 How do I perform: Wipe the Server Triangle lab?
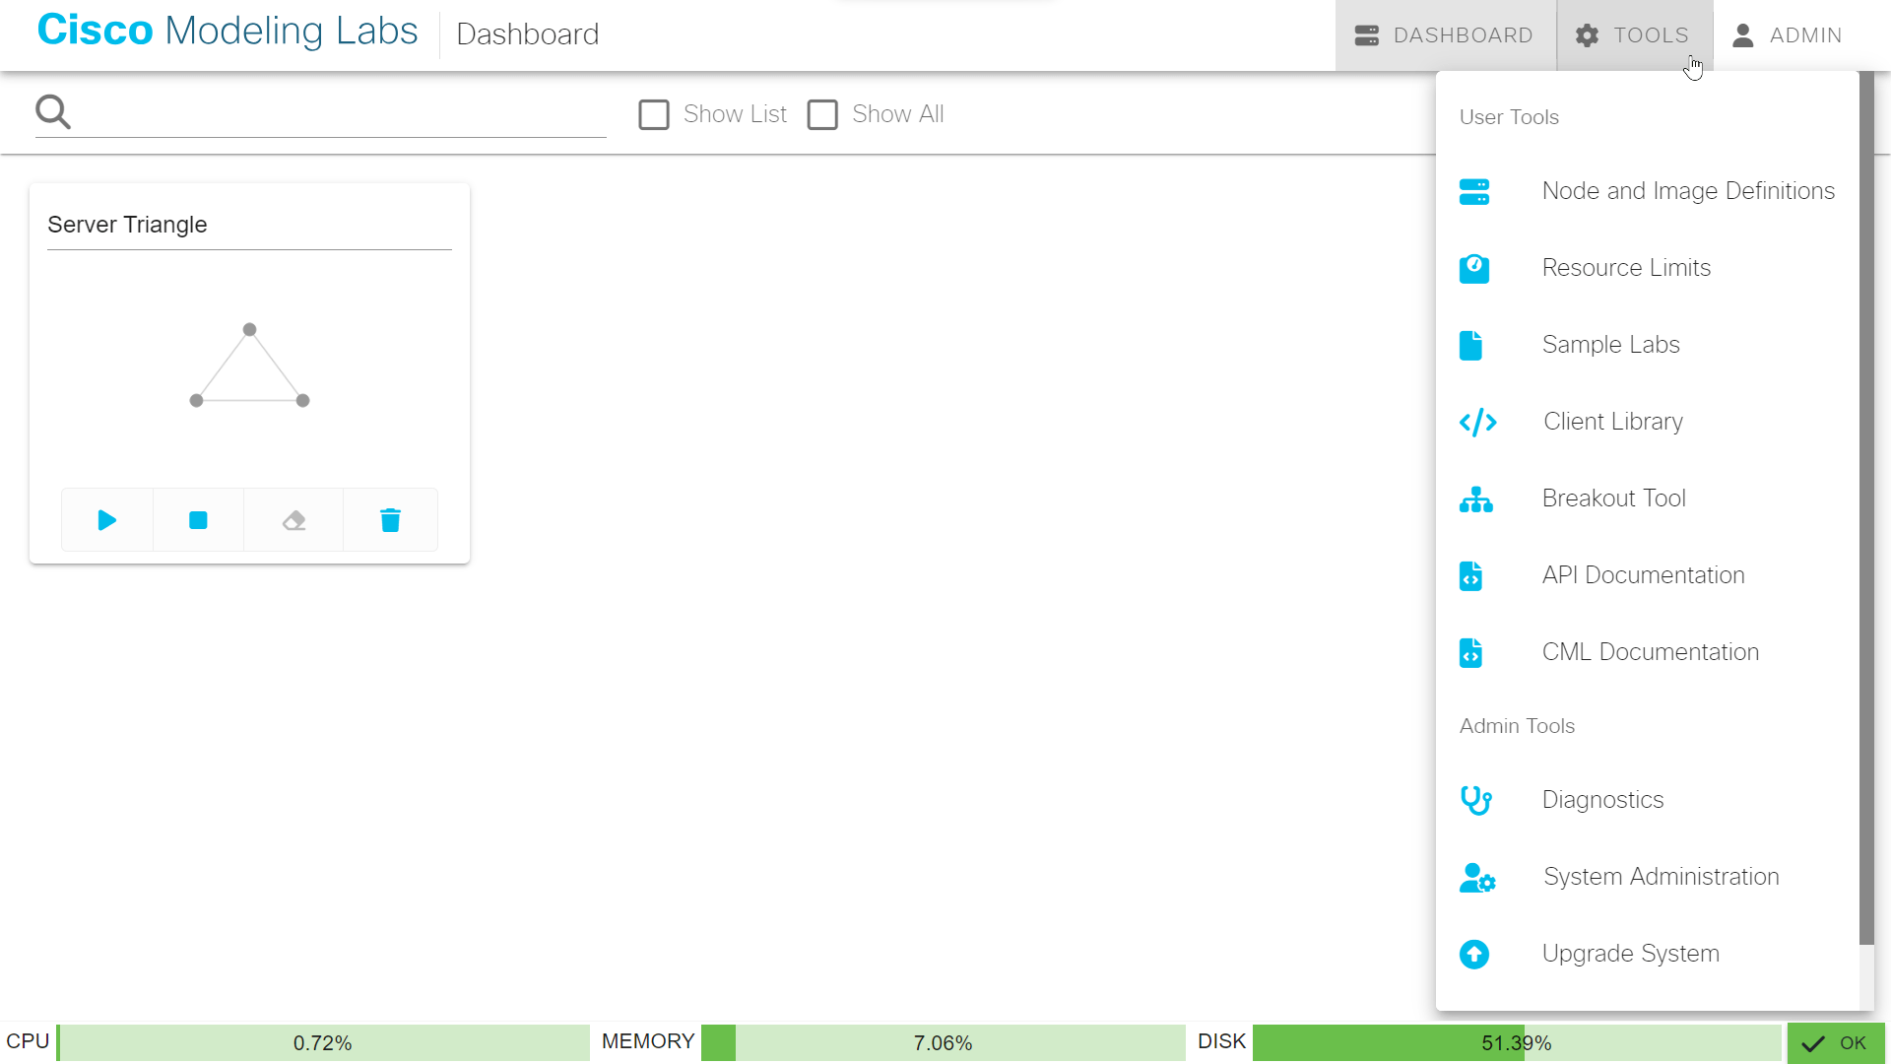point(293,519)
